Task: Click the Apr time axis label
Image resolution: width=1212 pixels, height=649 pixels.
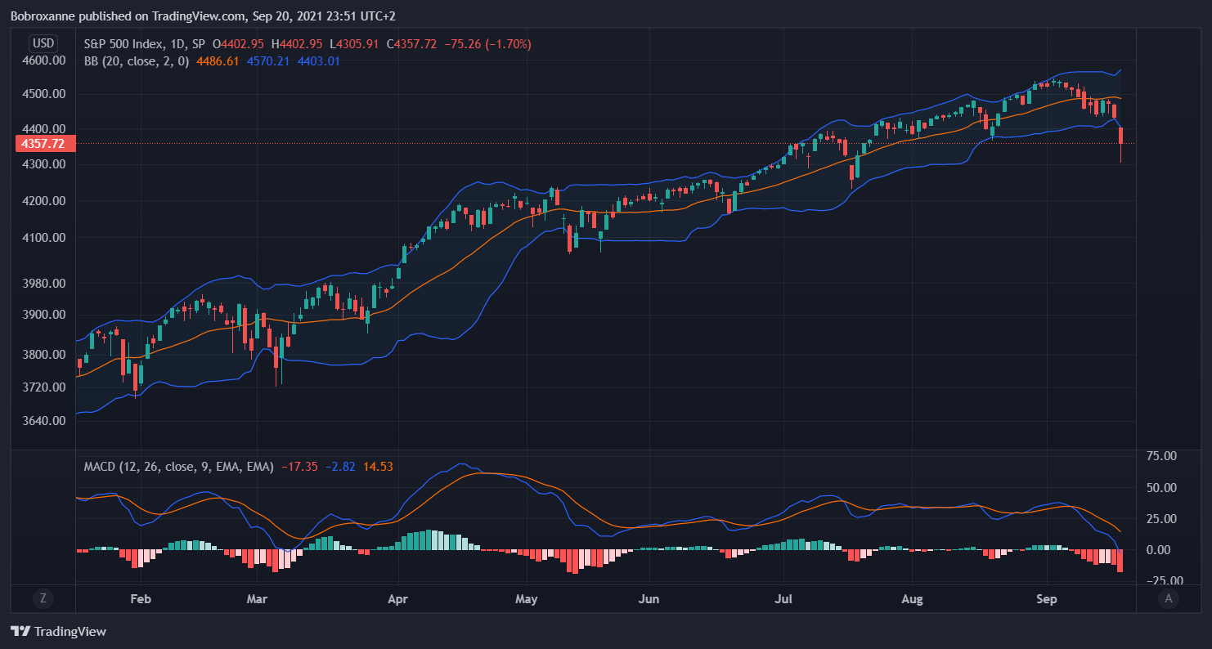Action: pyautogui.click(x=397, y=599)
